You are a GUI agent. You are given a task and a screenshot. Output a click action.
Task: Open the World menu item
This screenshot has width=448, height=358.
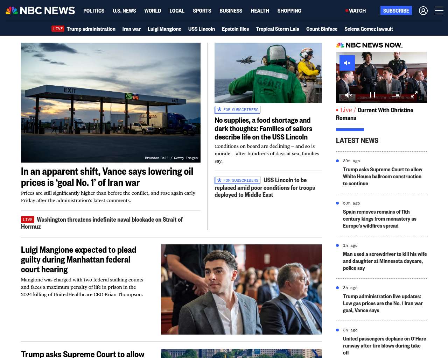(153, 11)
